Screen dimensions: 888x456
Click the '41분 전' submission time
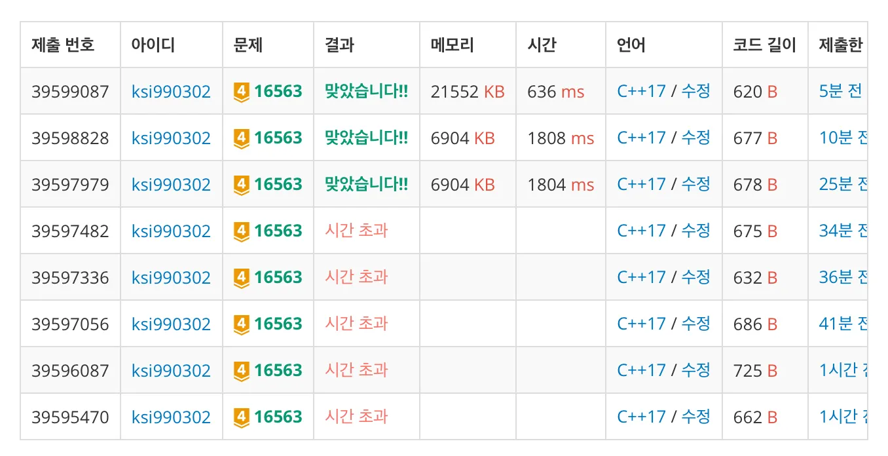click(x=843, y=324)
